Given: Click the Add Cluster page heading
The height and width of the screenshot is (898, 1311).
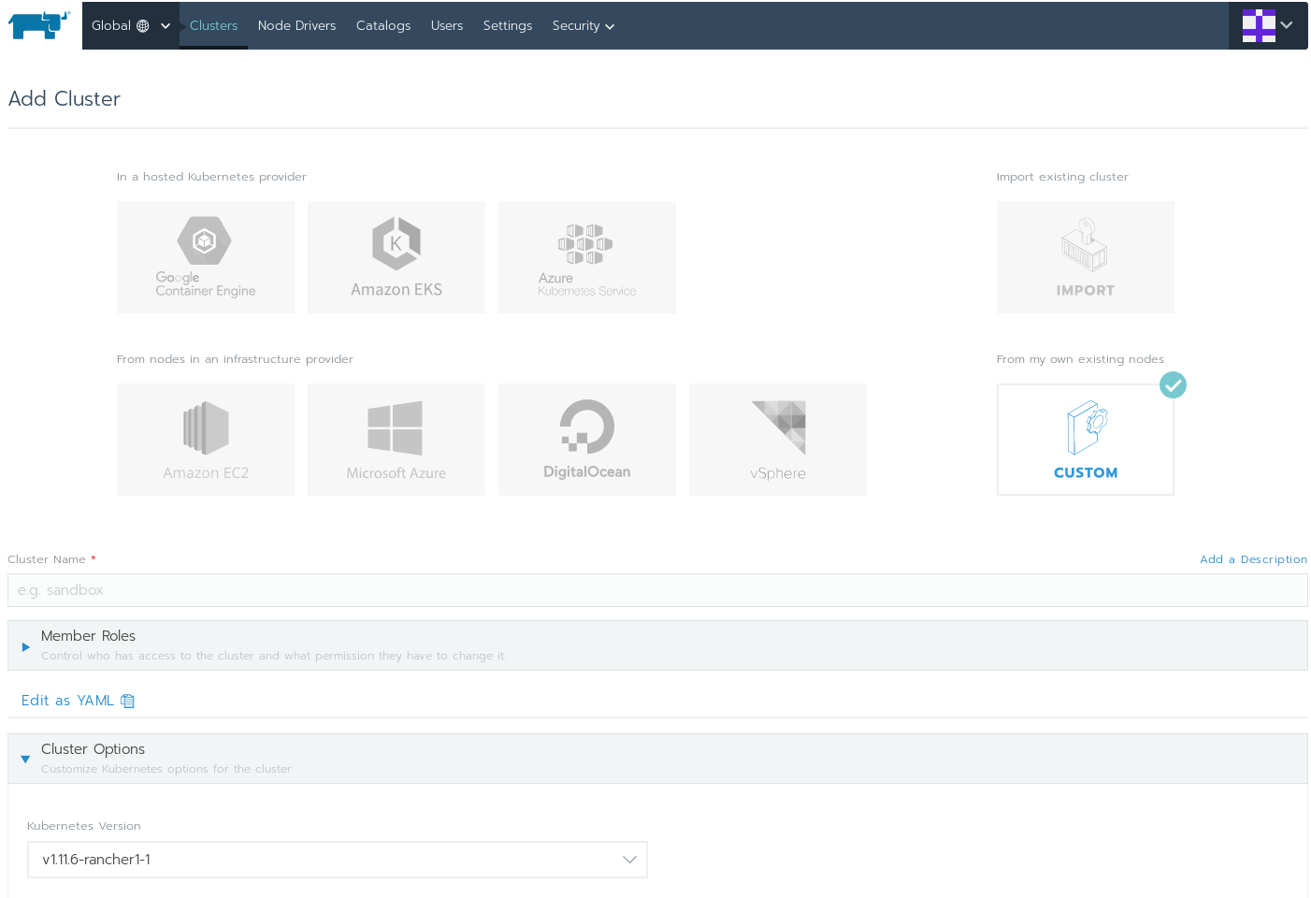Looking at the screenshot, I should [x=65, y=99].
